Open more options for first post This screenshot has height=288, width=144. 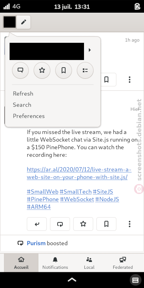(x=130, y=80)
